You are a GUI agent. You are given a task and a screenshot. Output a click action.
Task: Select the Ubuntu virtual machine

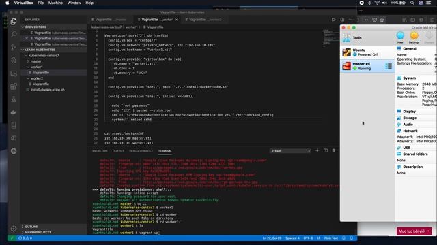tap(367, 52)
